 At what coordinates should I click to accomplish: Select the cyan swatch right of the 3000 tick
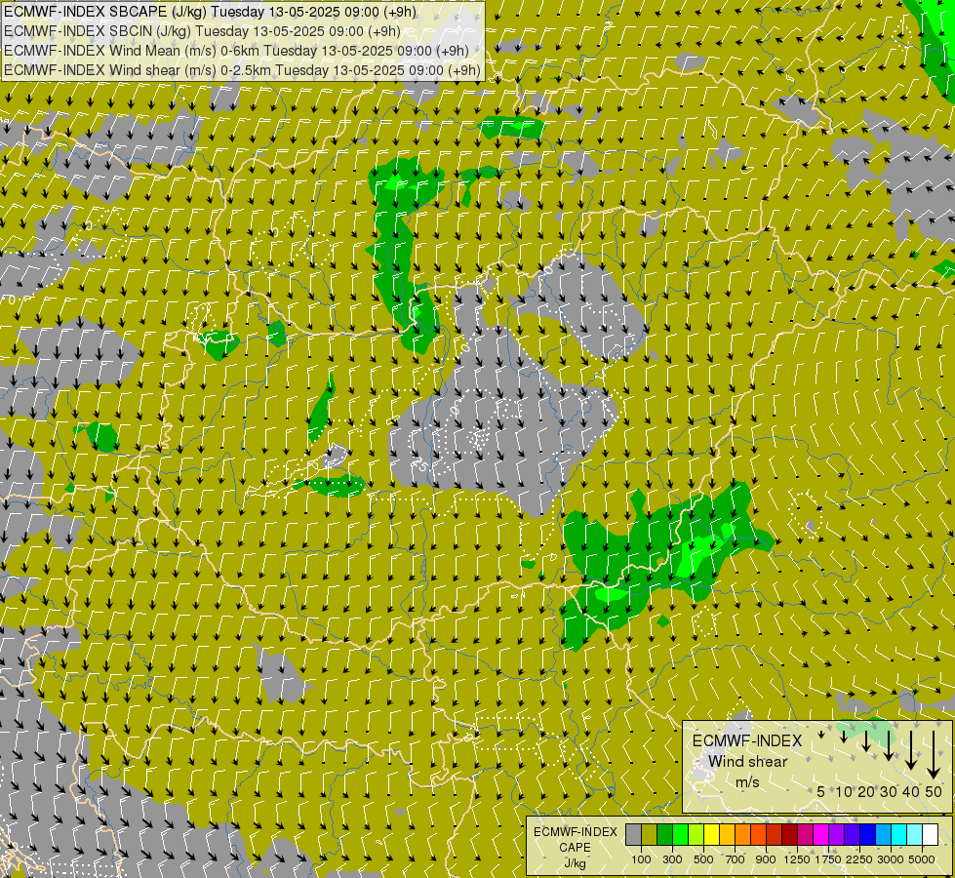[x=899, y=834]
